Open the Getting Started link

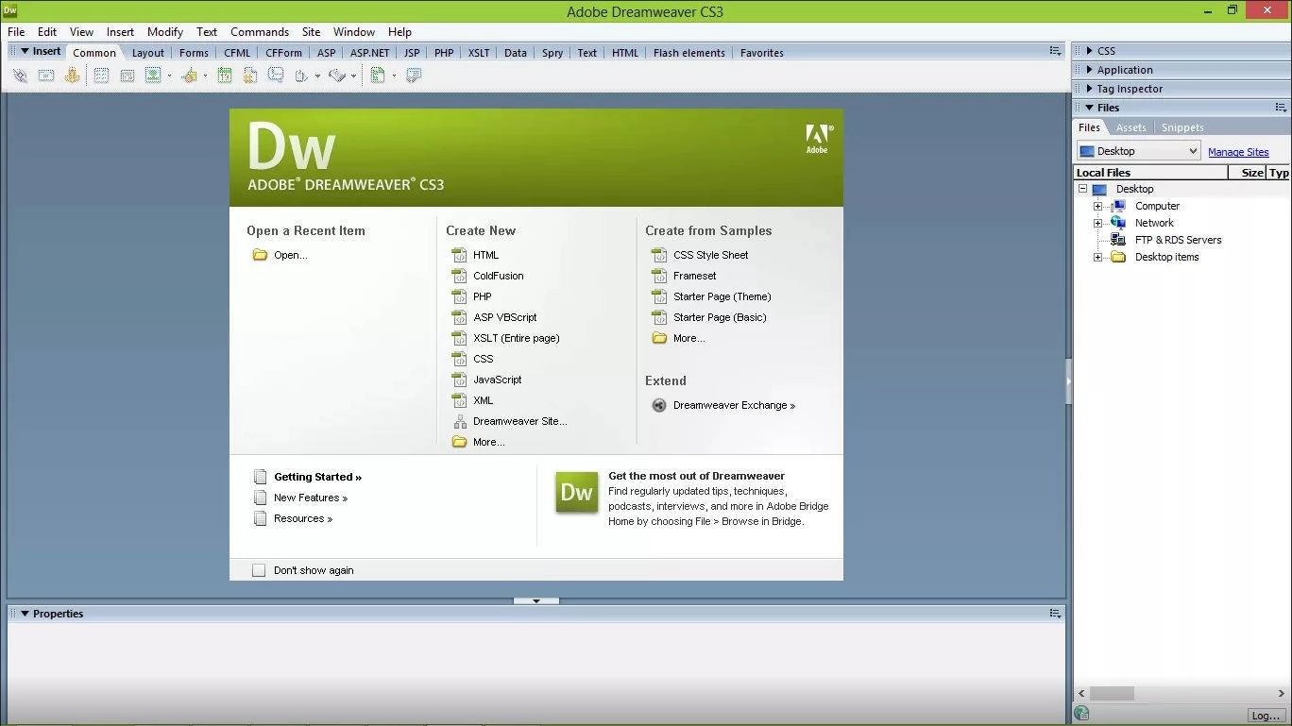coord(317,477)
